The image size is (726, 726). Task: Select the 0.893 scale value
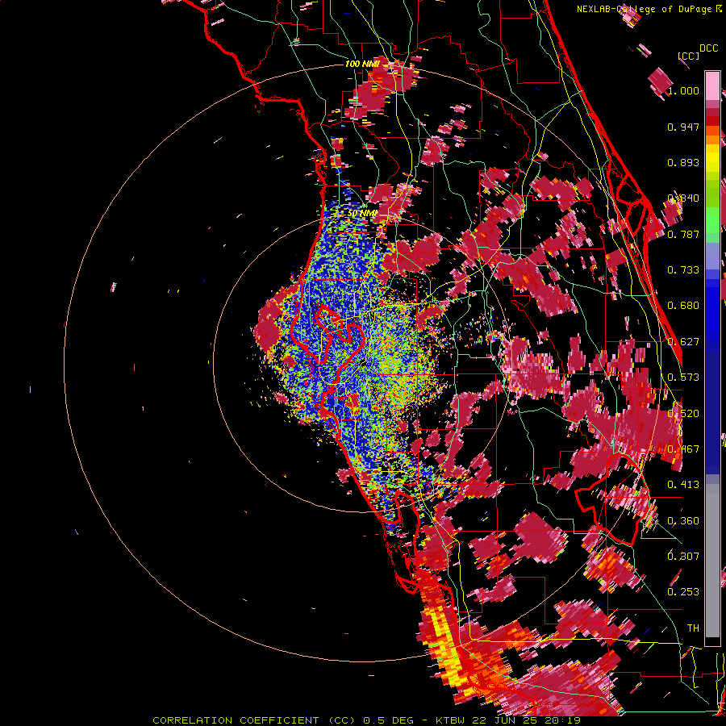point(683,162)
